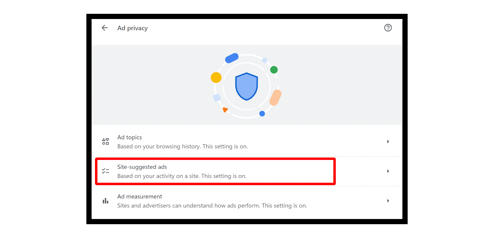Click the Site-suggested ads description text
494x238 pixels.
click(x=182, y=176)
